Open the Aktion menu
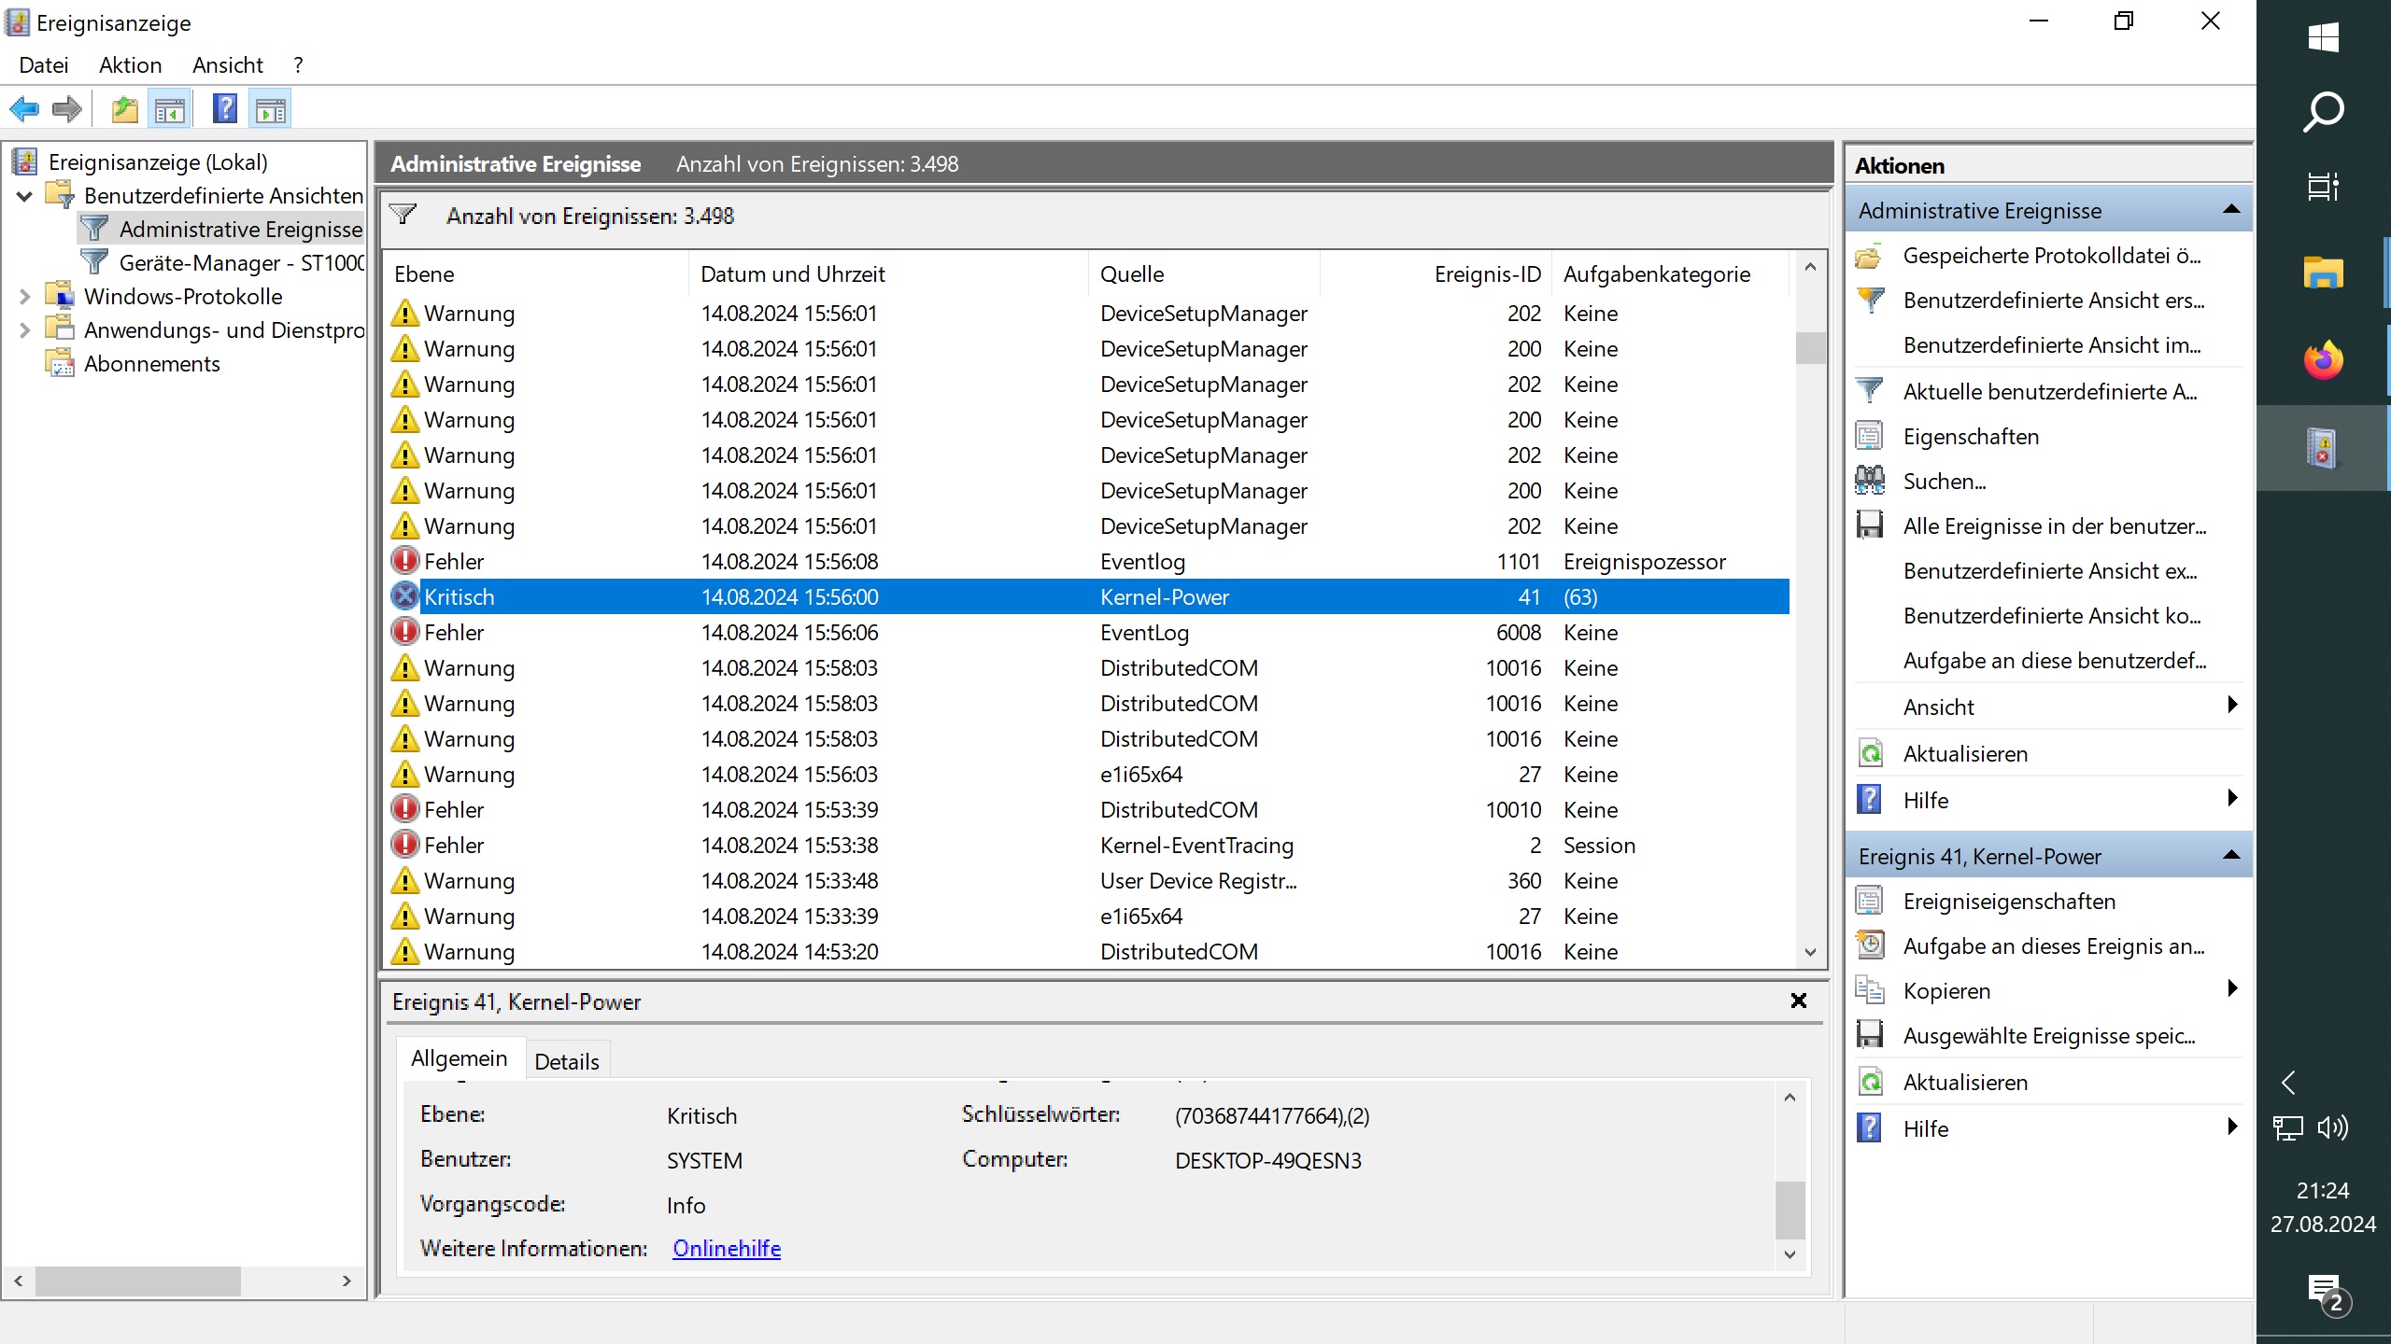2391x1344 pixels. pos(130,65)
